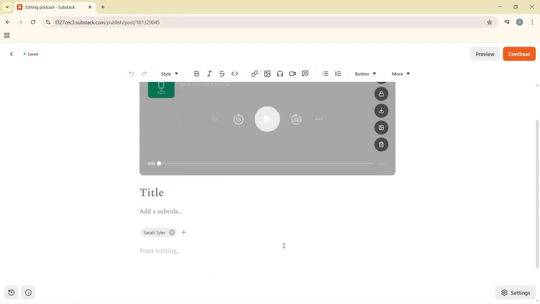Insert a video into the post

tap(292, 73)
